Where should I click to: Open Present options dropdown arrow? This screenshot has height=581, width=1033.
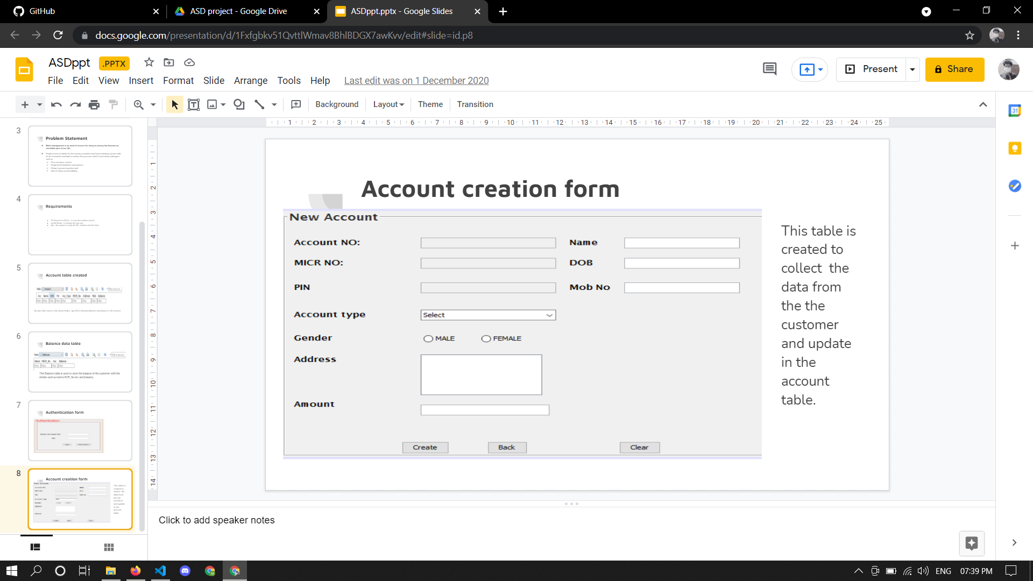click(x=912, y=69)
